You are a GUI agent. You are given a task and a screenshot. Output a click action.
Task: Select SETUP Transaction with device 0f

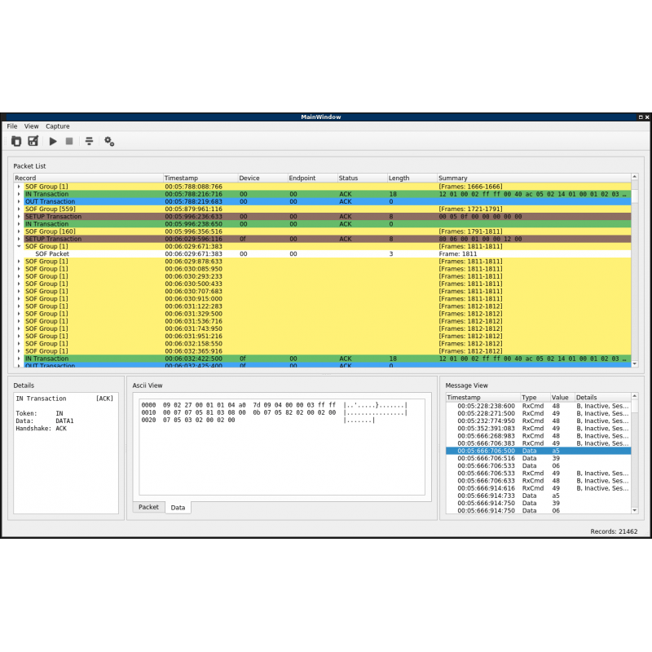pyautogui.click(x=322, y=239)
